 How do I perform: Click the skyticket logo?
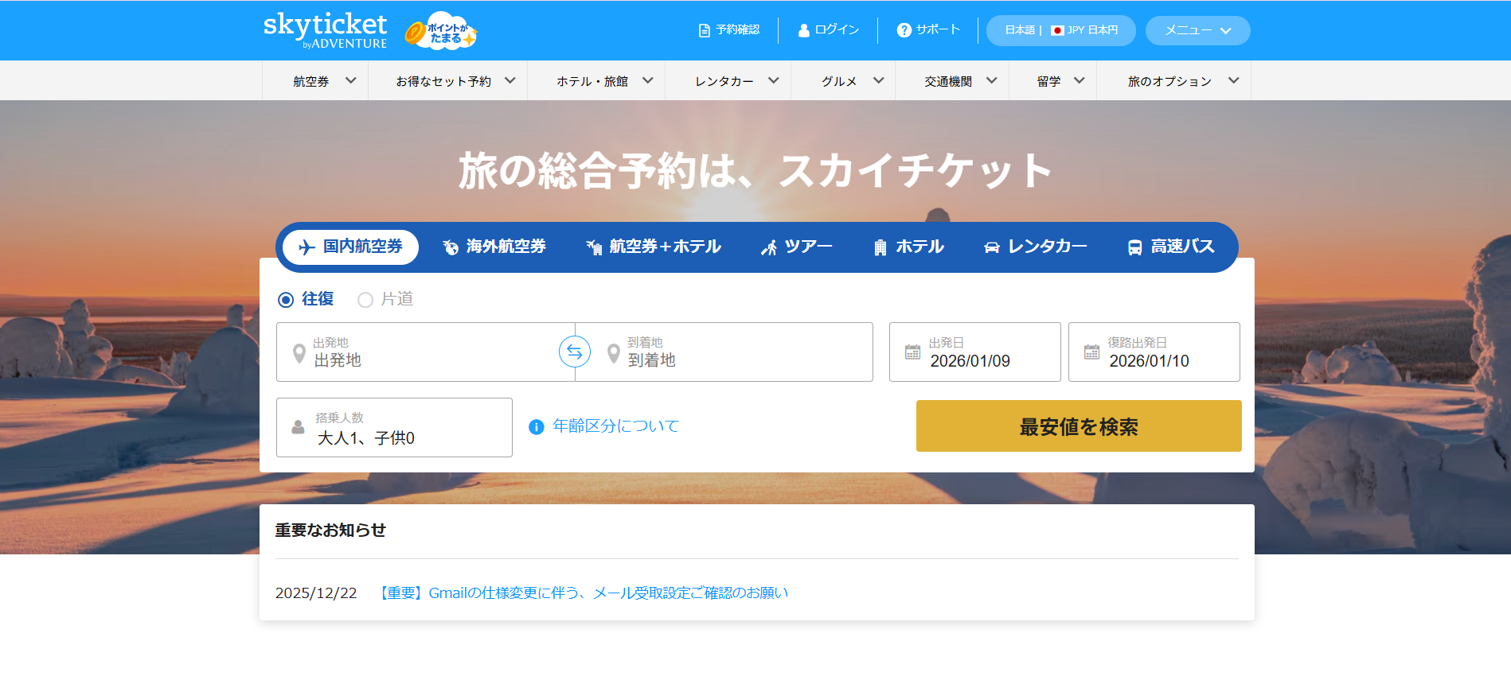point(325,30)
